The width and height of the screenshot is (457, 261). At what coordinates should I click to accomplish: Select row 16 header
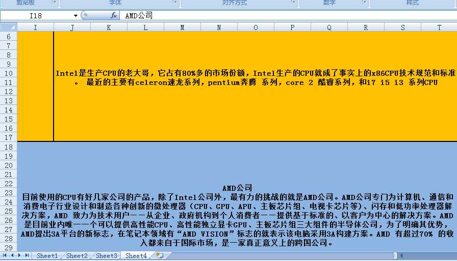pyautogui.click(x=9, y=128)
